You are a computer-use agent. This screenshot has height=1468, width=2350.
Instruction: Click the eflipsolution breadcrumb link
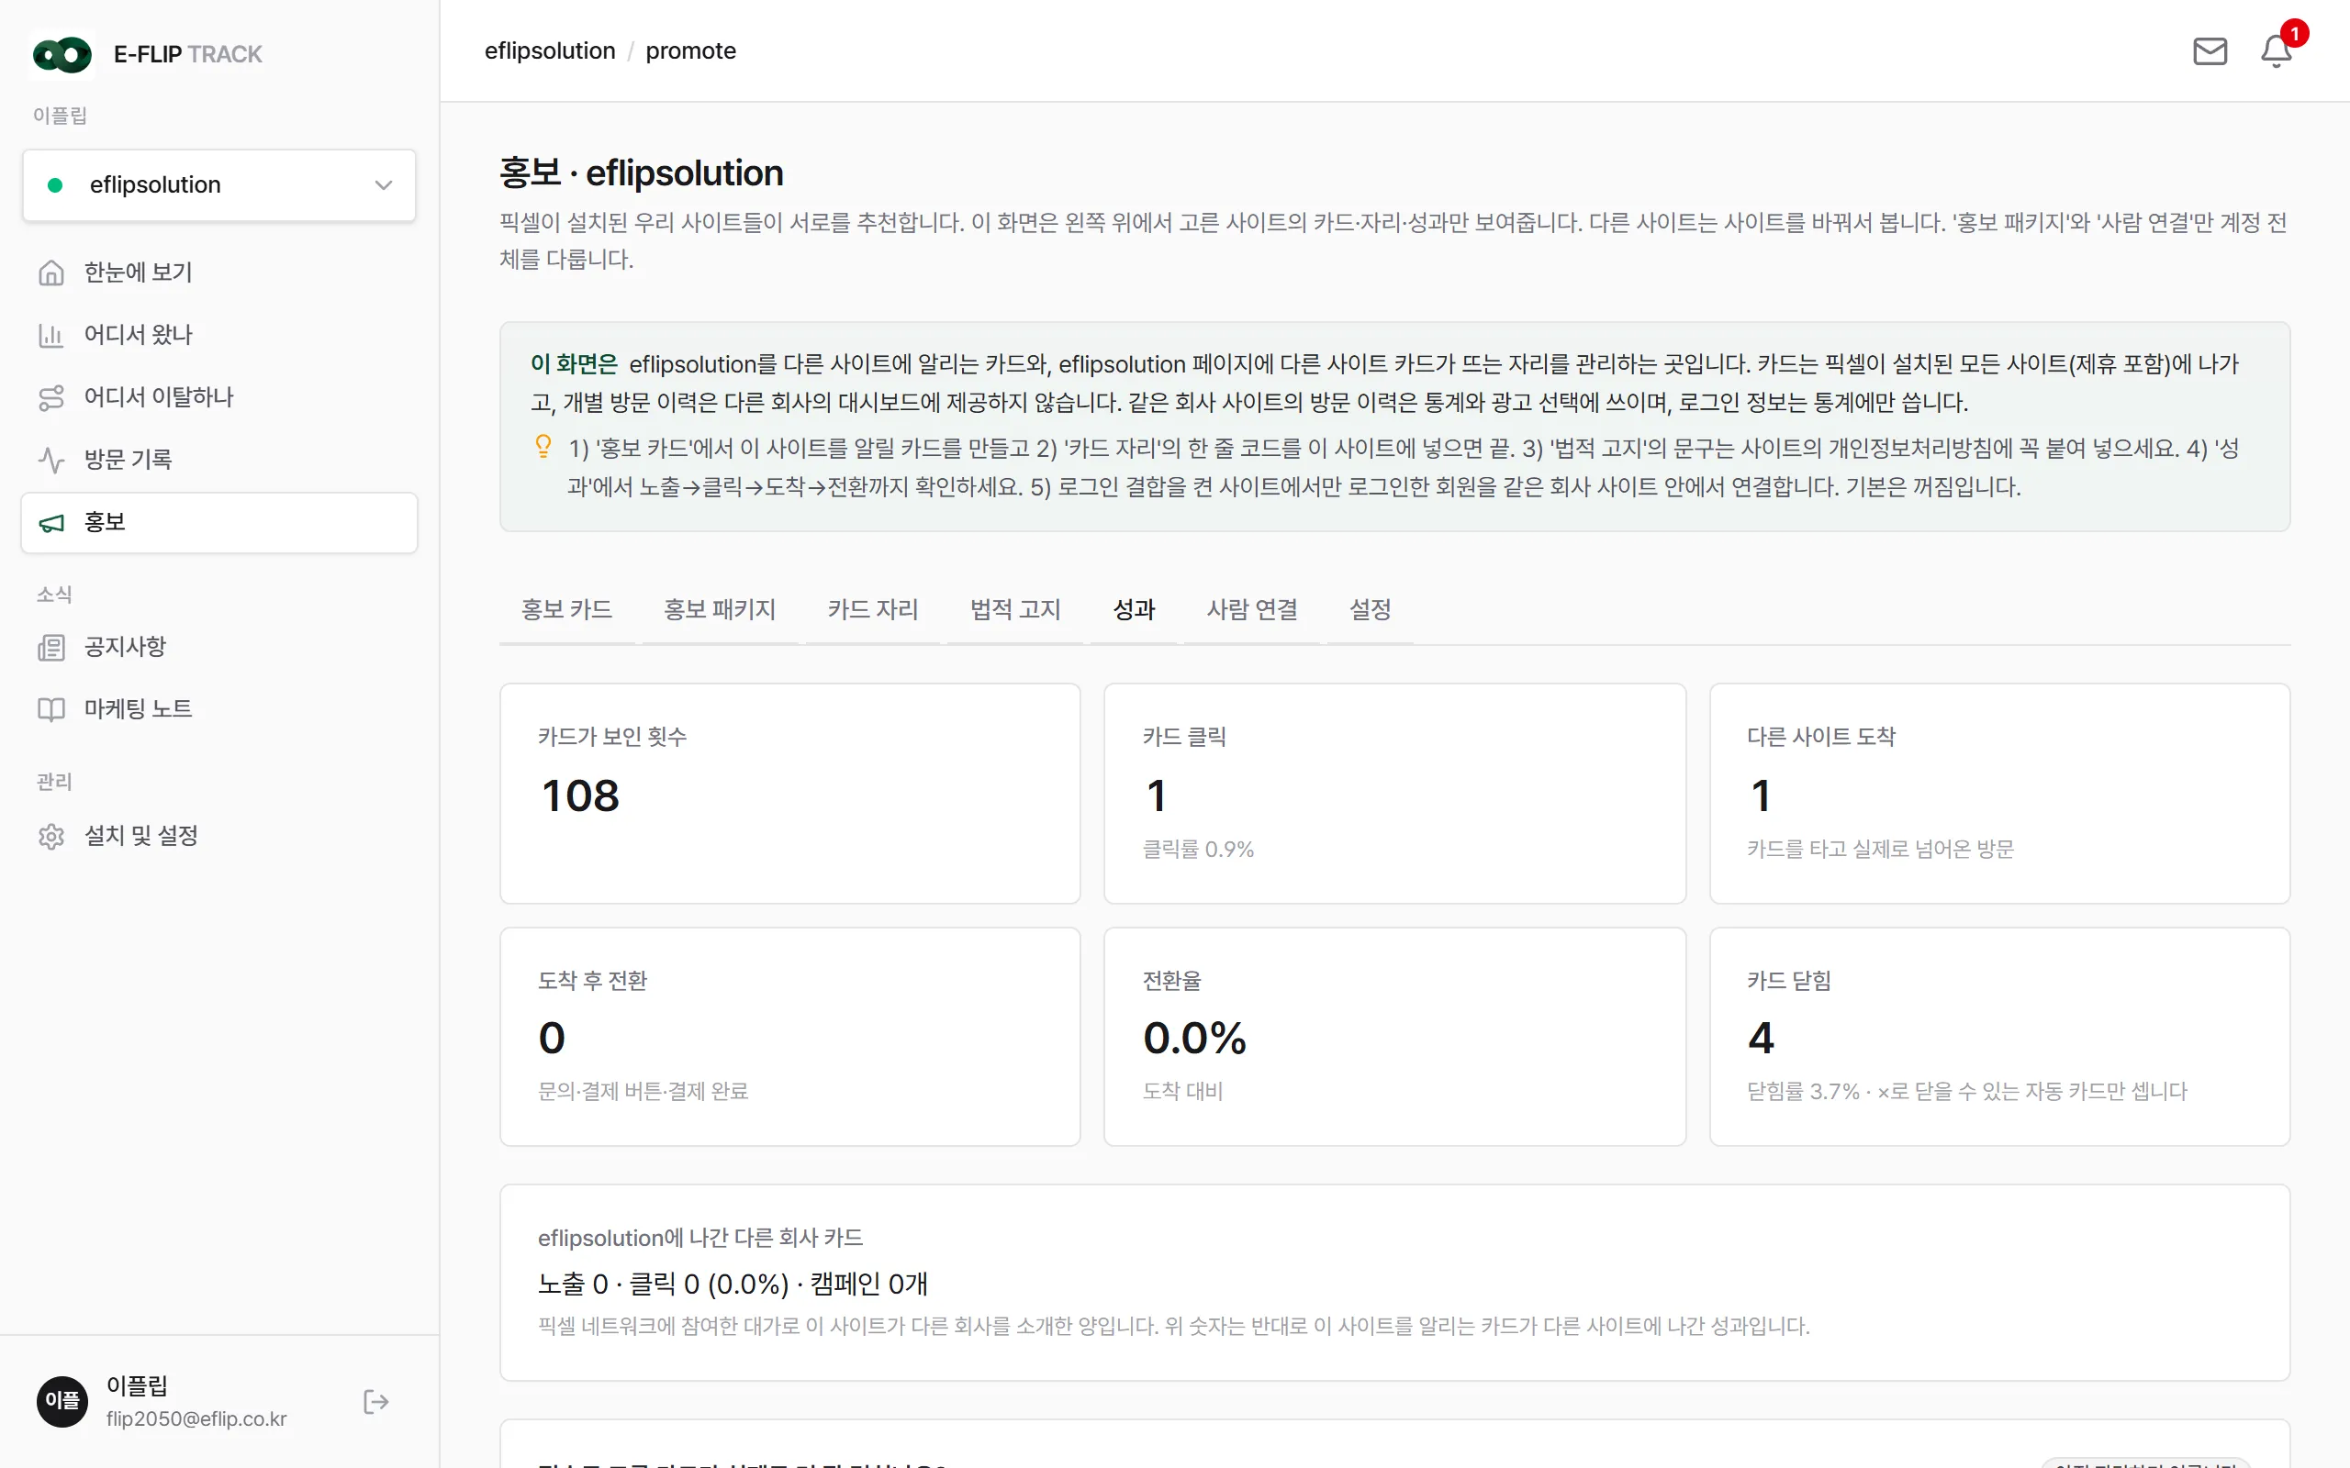click(550, 50)
